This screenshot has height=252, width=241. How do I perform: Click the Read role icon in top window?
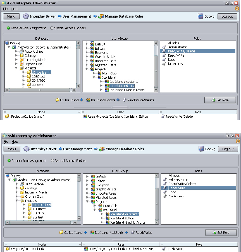click(x=164, y=60)
